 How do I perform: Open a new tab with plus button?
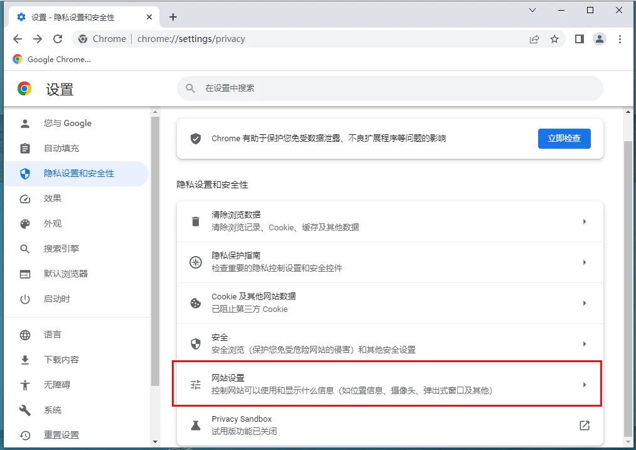pyautogui.click(x=173, y=17)
